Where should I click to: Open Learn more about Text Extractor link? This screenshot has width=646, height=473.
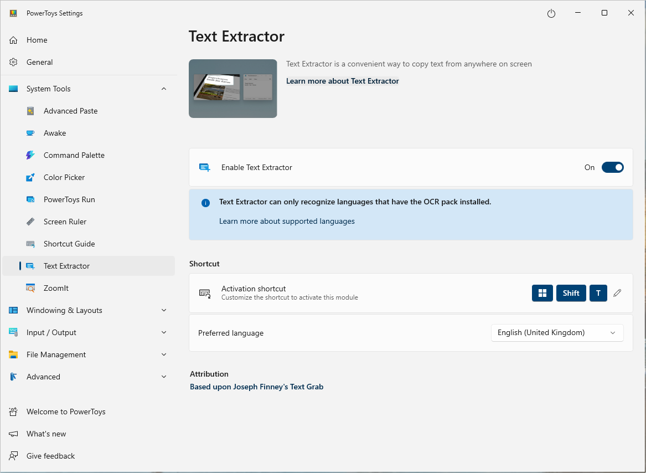coord(342,81)
